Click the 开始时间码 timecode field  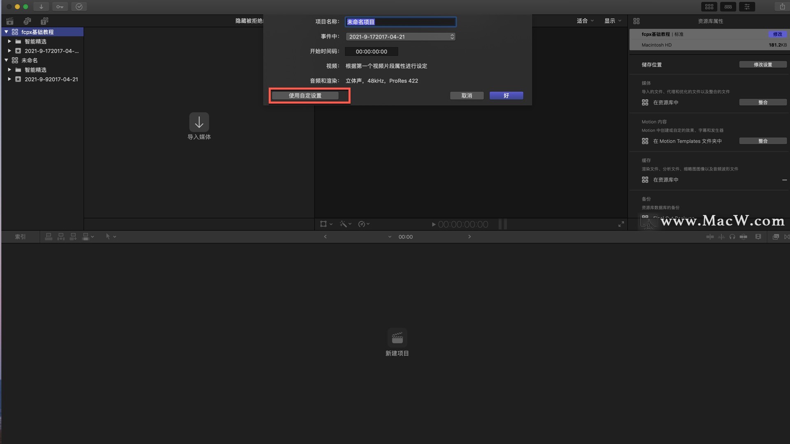[x=371, y=51]
